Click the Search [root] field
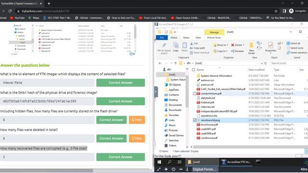The width and height of the screenshot is (308, 173). [289, 63]
